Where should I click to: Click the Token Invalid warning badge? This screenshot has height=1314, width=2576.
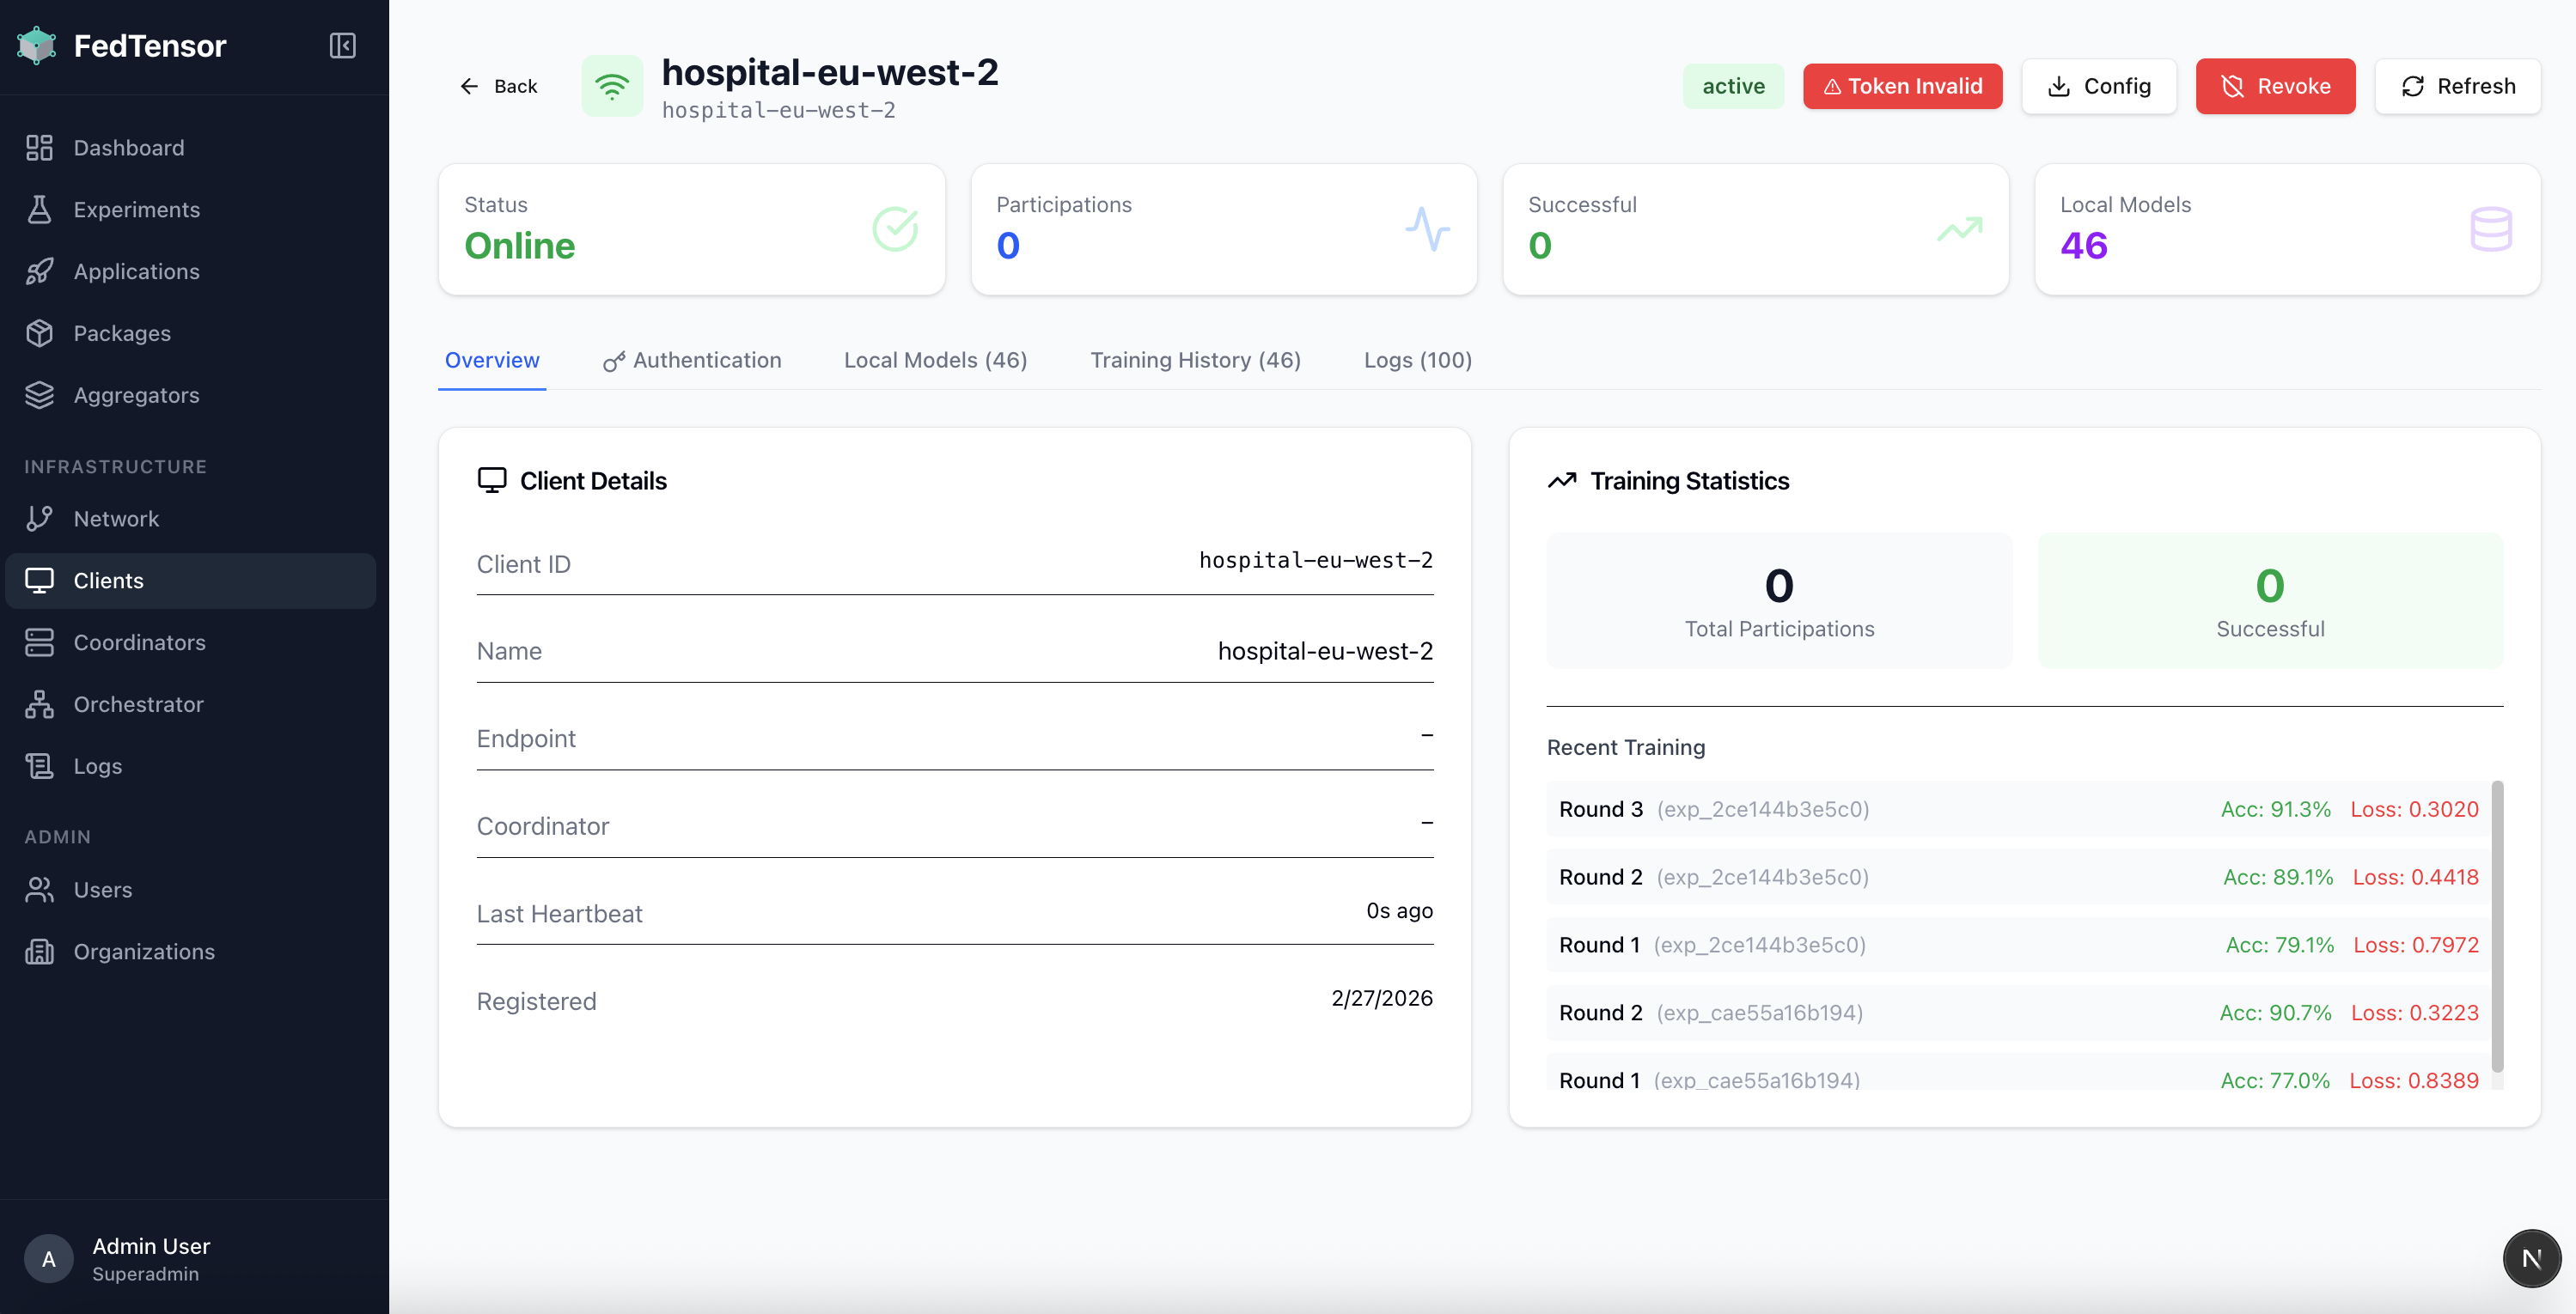pyautogui.click(x=1902, y=87)
